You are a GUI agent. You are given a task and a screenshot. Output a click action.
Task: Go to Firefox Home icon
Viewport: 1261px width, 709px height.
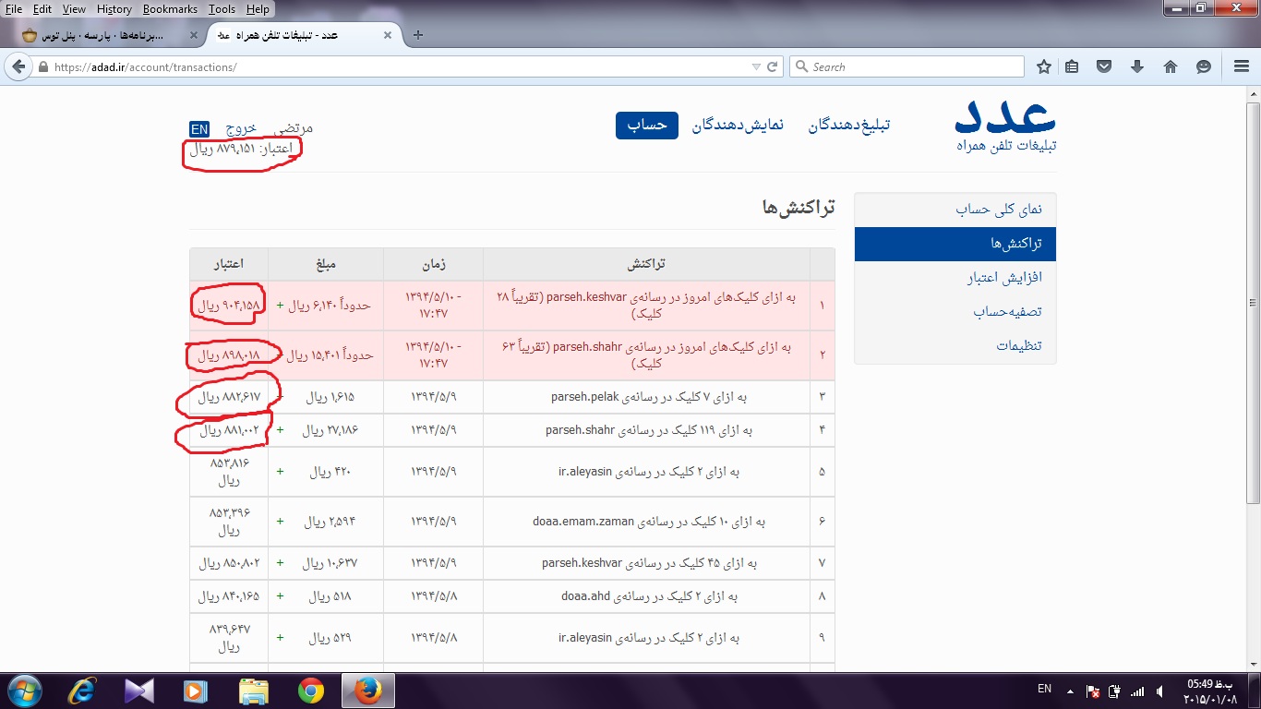pyautogui.click(x=1170, y=66)
